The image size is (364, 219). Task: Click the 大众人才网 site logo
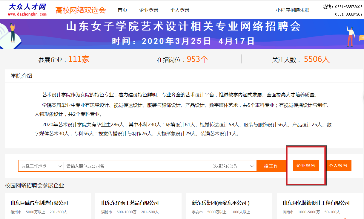(x=27, y=10)
